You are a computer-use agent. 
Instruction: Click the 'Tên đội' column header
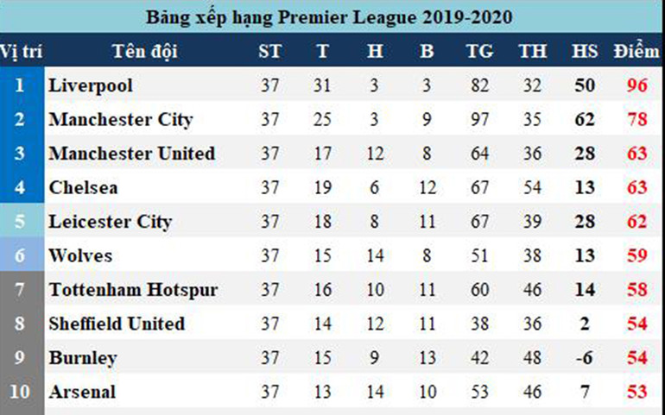point(144,51)
